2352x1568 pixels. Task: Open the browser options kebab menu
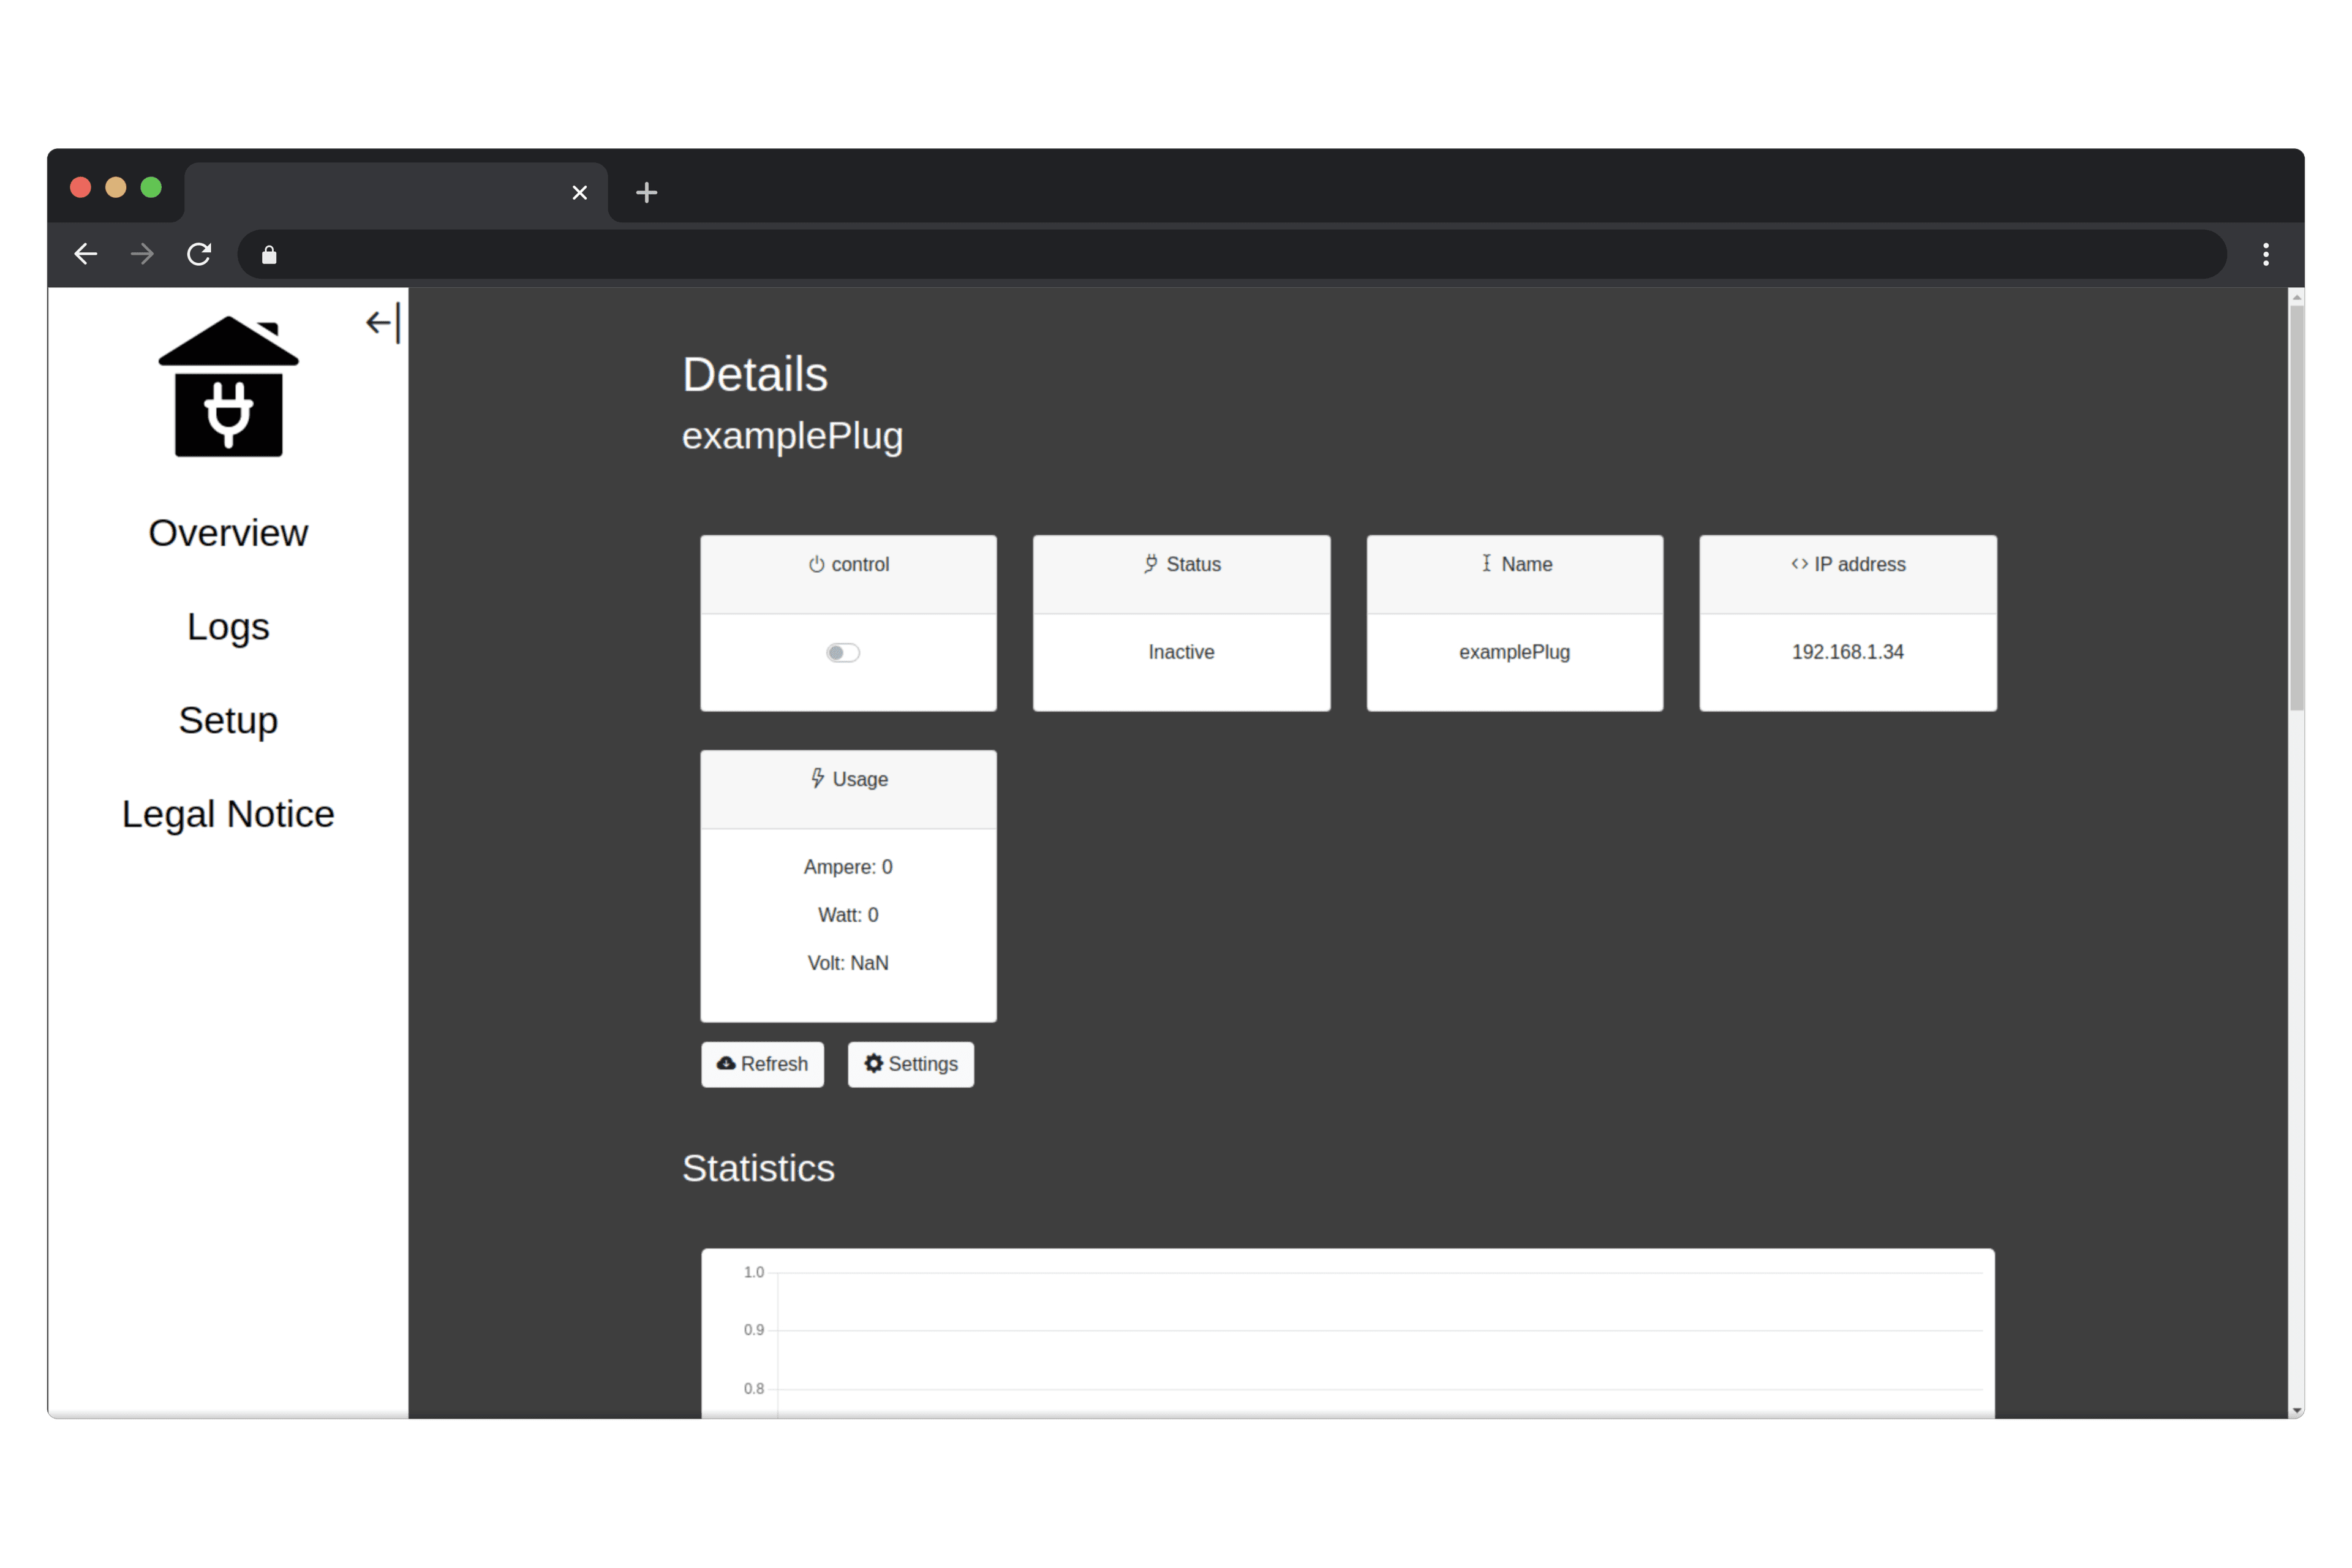click(2266, 254)
